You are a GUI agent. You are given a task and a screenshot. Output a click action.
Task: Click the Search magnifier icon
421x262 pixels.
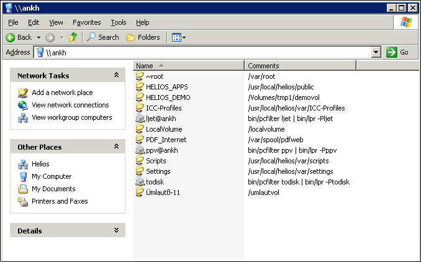pyautogui.click(x=91, y=37)
